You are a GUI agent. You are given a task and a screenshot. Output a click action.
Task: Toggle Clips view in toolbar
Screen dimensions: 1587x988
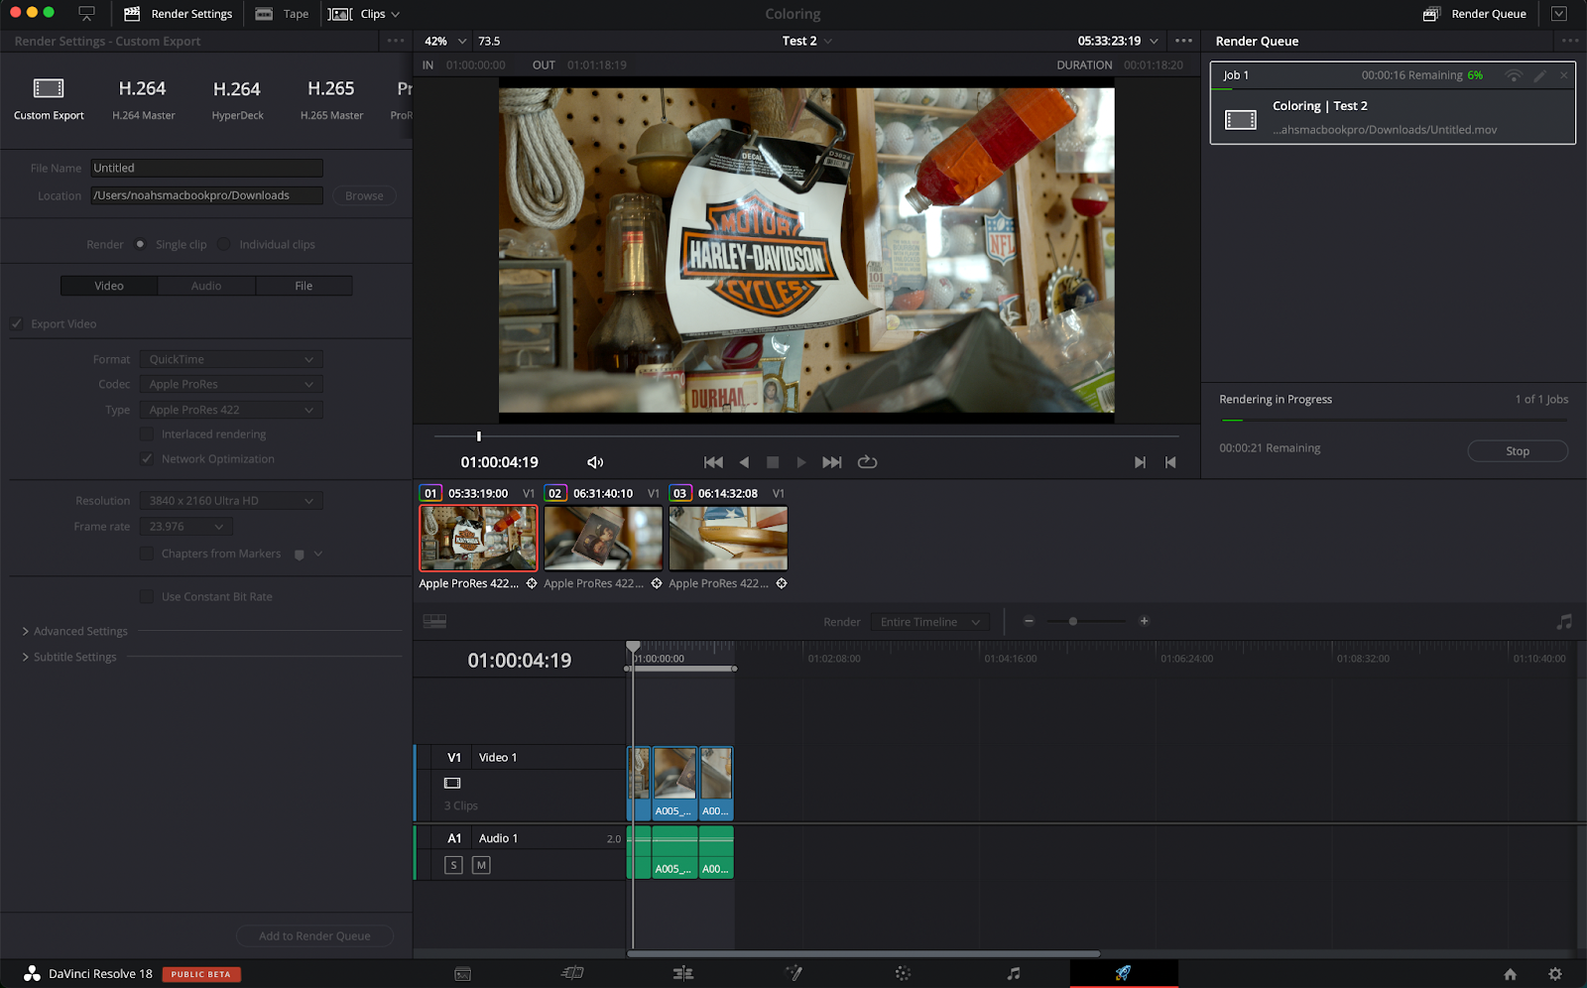tap(364, 14)
